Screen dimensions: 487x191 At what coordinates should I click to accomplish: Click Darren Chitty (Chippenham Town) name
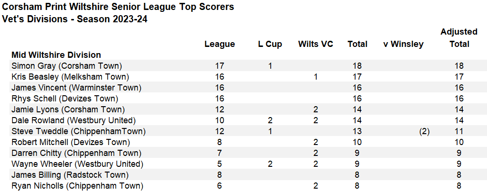pyautogui.click(x=76, y=153)
